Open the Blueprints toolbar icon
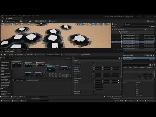Image resolution: width=156 pixels, height=117 pixels. tap(26, 21)
